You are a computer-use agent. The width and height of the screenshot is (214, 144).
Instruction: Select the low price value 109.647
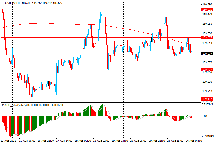[47, 3]
